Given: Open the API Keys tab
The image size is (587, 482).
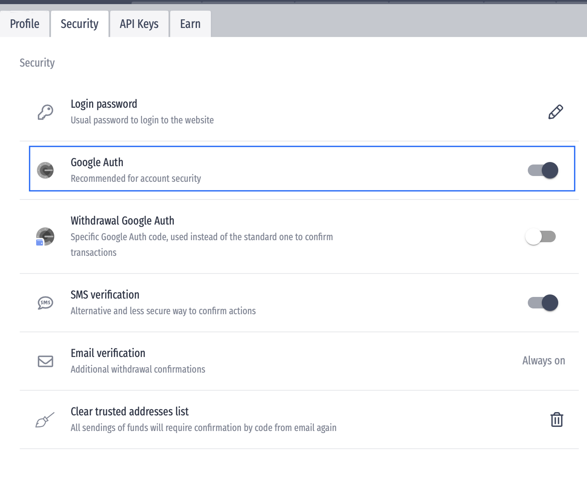Looking at the screenshot, I should pos(139,24).
